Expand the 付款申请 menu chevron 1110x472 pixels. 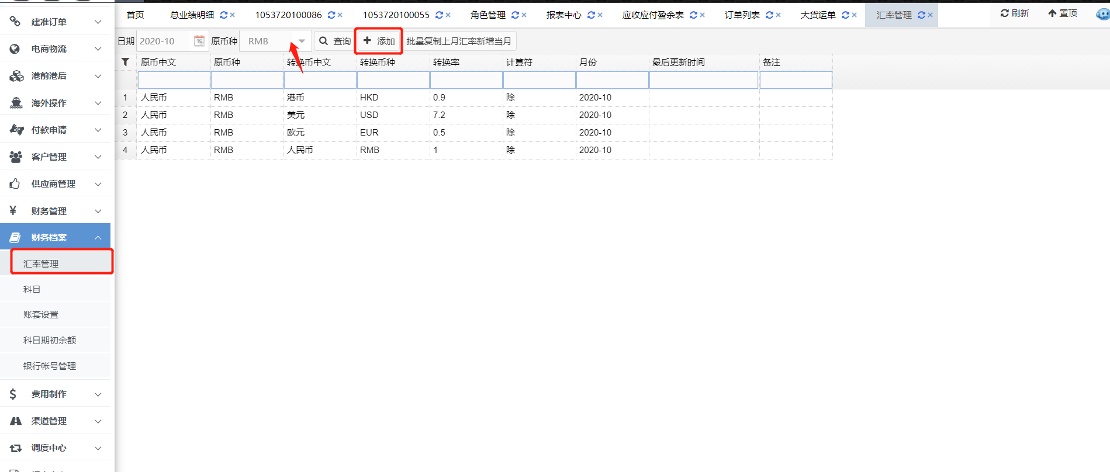pyautogui.click(x=98, y=130)
